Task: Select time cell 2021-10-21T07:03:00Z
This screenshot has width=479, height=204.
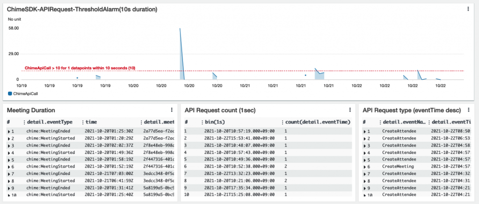Action: click(x=109, y=174)
